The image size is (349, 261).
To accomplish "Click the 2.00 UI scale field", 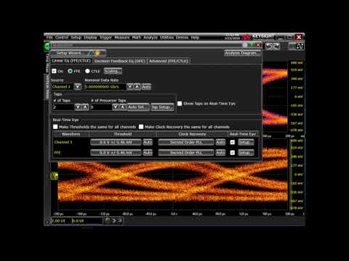I will tap(61, 220).
